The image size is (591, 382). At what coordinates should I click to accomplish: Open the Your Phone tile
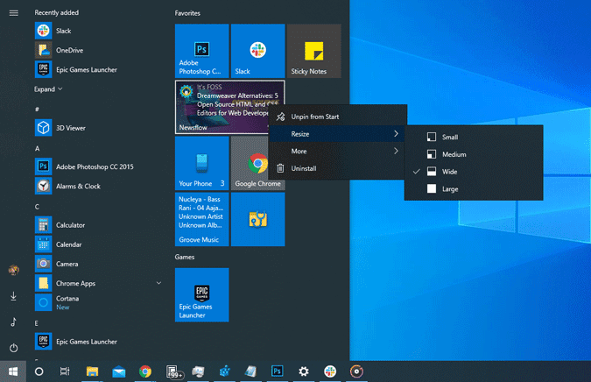[x=201, y=163]
